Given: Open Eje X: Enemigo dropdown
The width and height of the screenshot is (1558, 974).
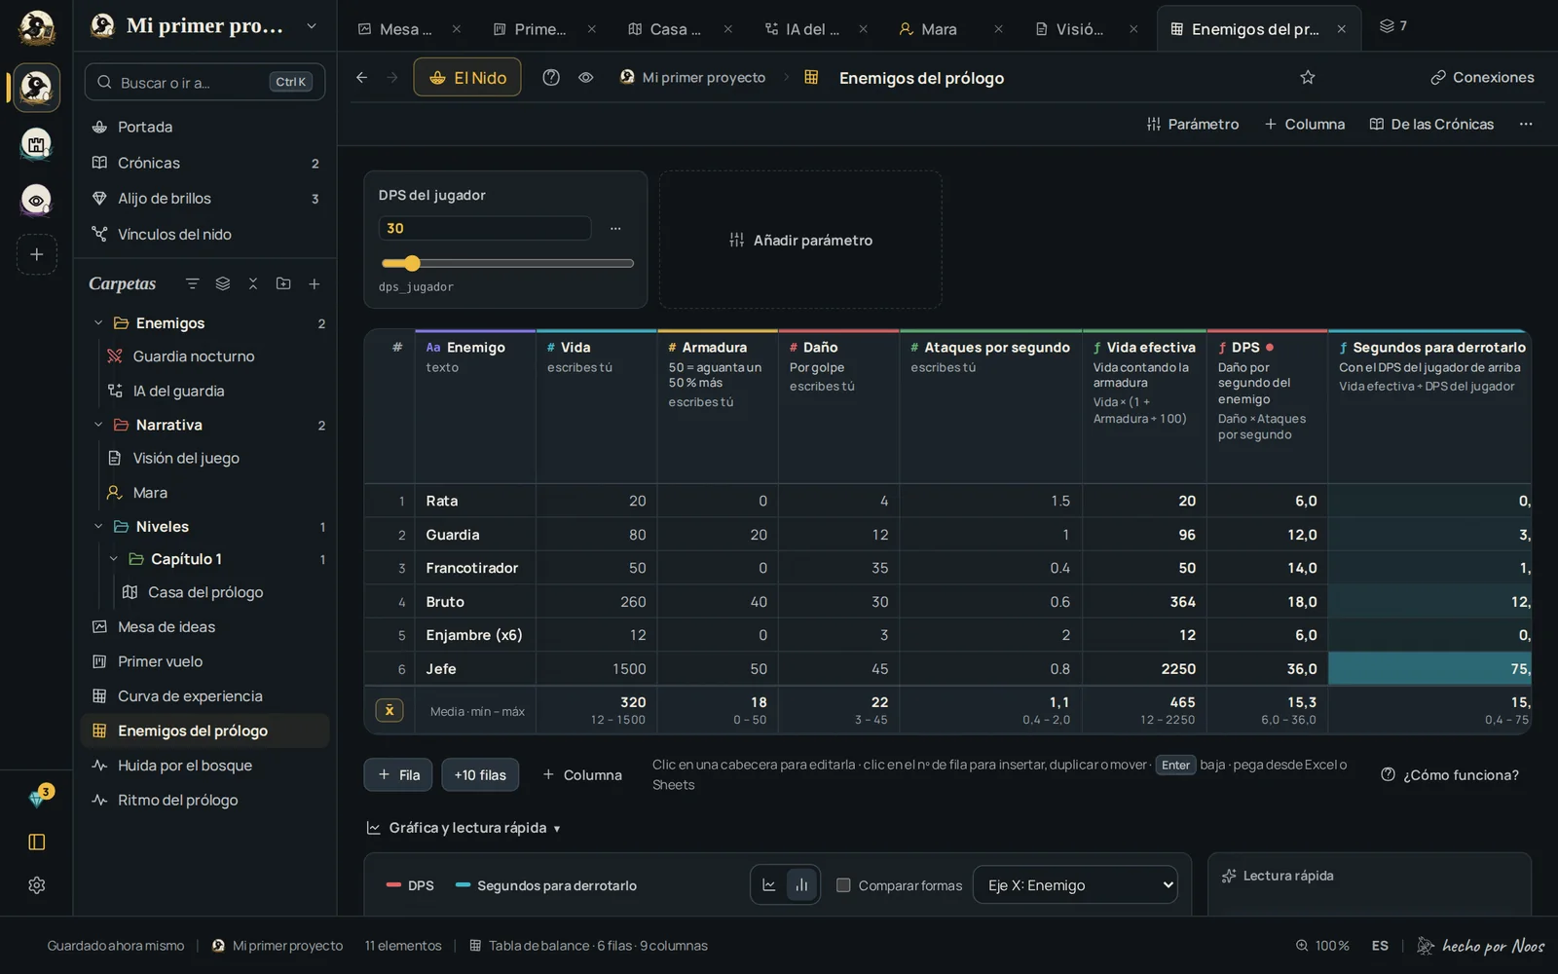Looking at the screenshot, I should (1075, 885).
